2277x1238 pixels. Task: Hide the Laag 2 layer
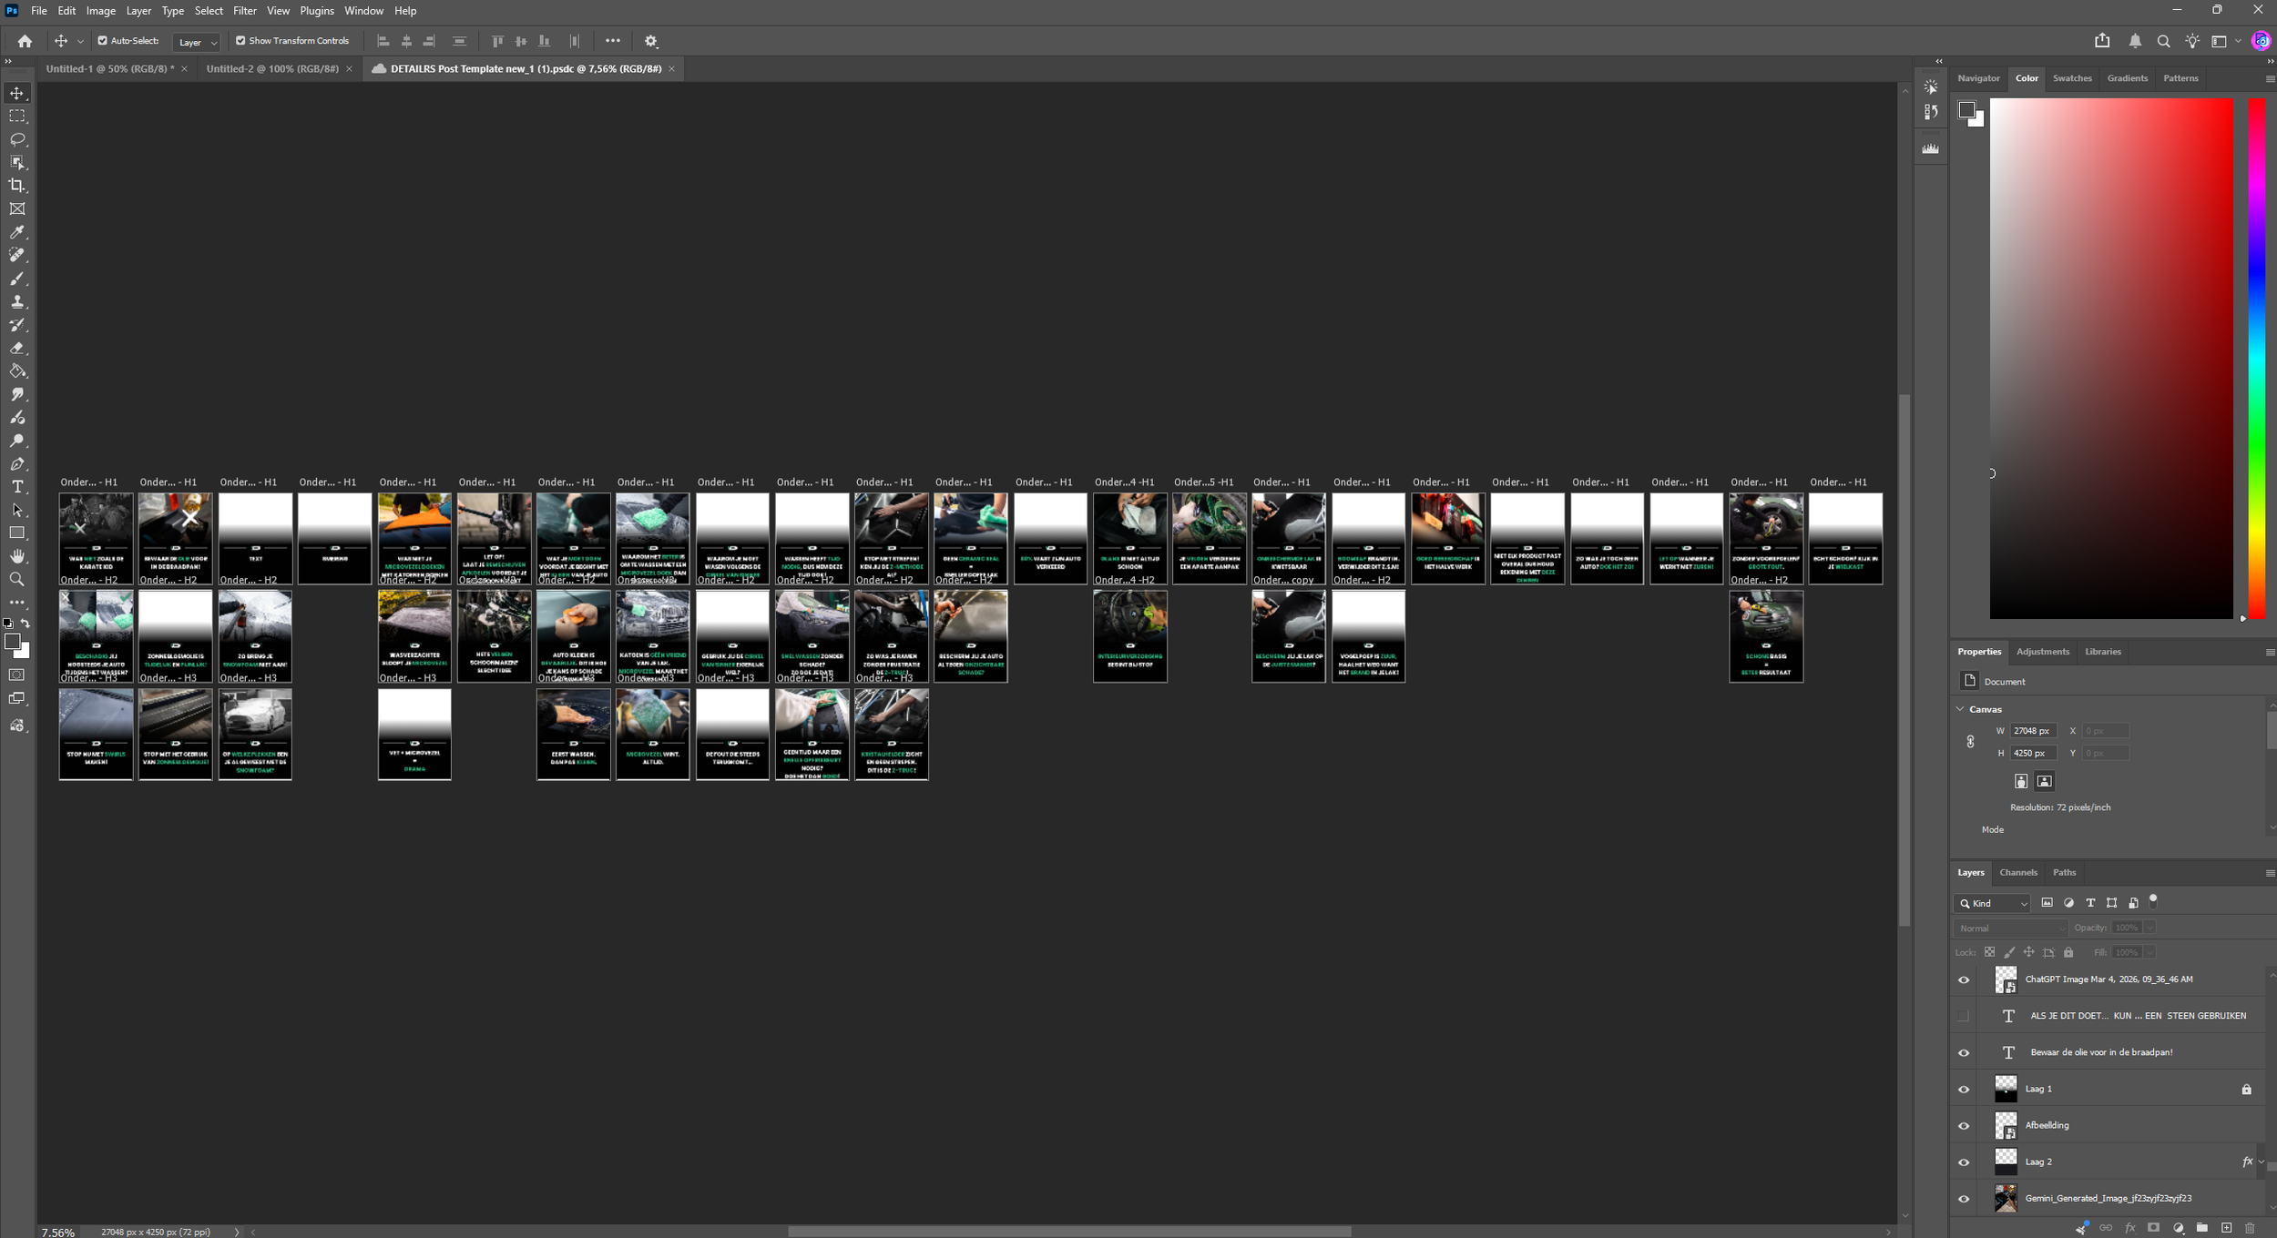[1964, 1162]
